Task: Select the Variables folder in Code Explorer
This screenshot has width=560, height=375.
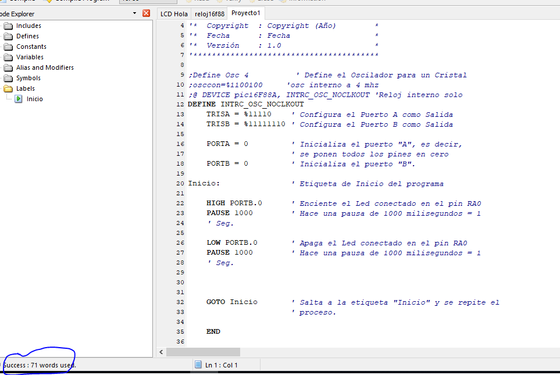Action: click(x=30, y=57)
